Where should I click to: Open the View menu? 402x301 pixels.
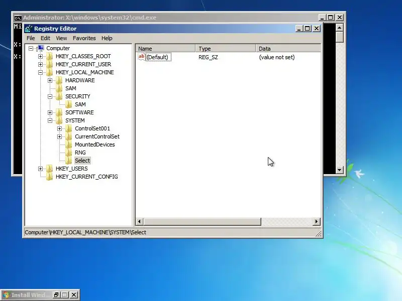pos(61,38)
